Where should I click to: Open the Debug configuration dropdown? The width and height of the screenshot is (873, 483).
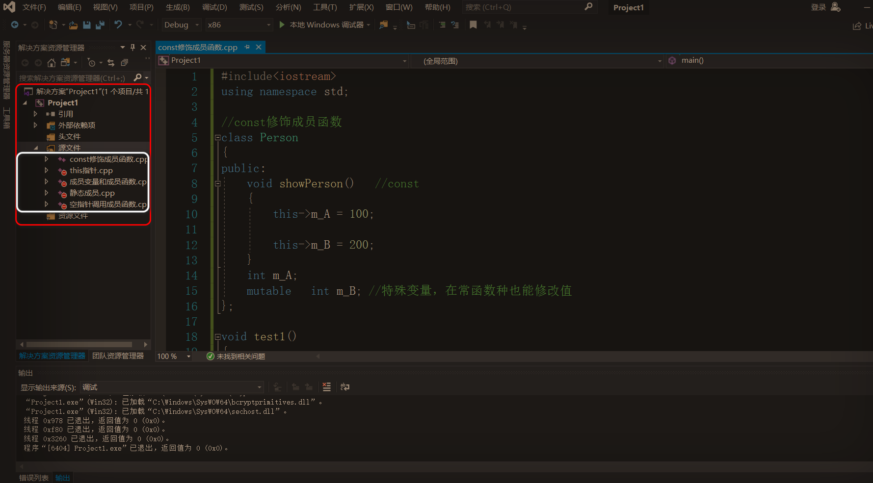point(182,25)
